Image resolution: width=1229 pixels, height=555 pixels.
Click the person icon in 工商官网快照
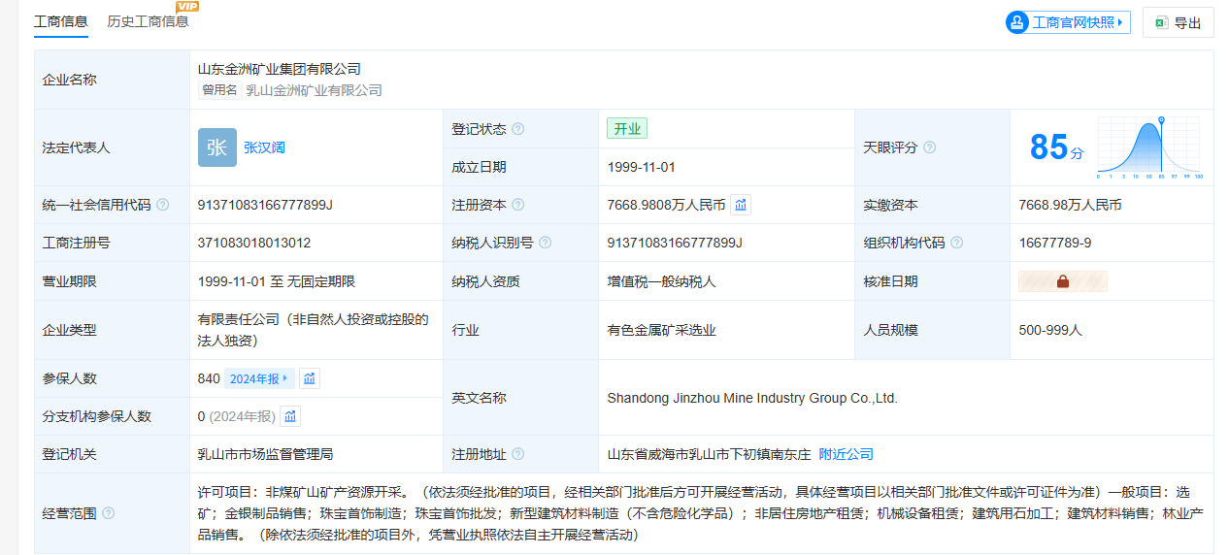(1017, 22)
